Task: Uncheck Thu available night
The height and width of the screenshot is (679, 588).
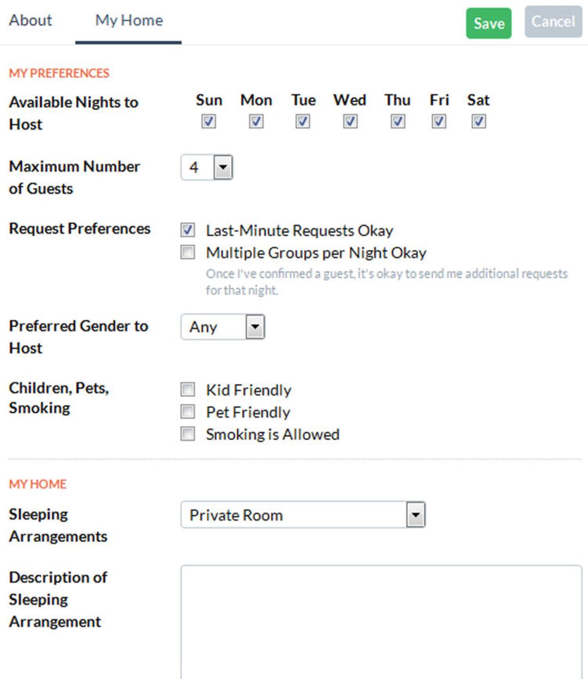Action: (x=398, y=121)
